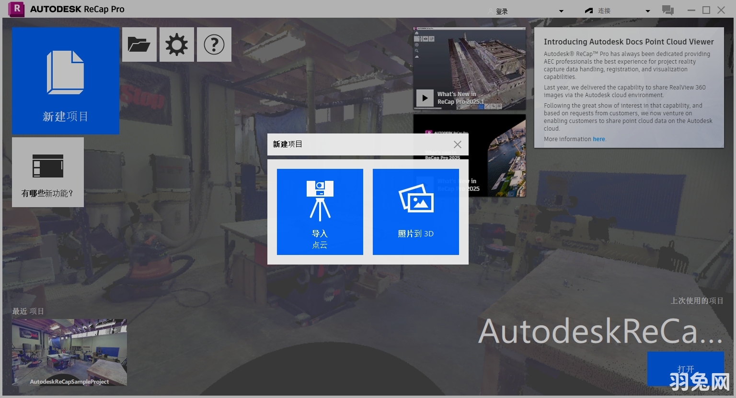Play the What's New in ReCap Pro 2025.1 video
Screen dimensions: 736x398
pos(425,98)
